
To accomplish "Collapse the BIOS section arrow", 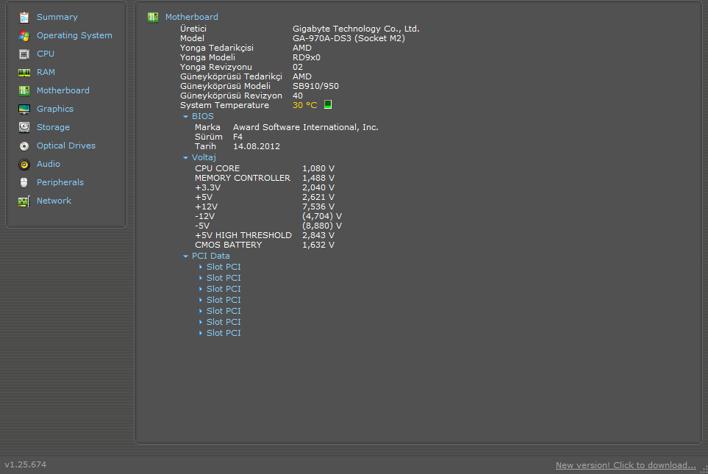I will (185, 116).
